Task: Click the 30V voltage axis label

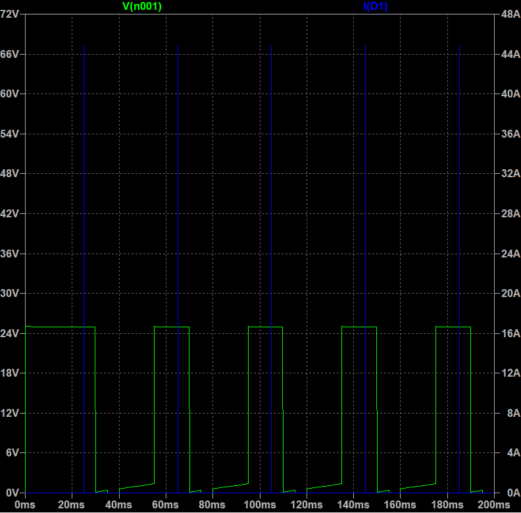Action: coord(10,293)
